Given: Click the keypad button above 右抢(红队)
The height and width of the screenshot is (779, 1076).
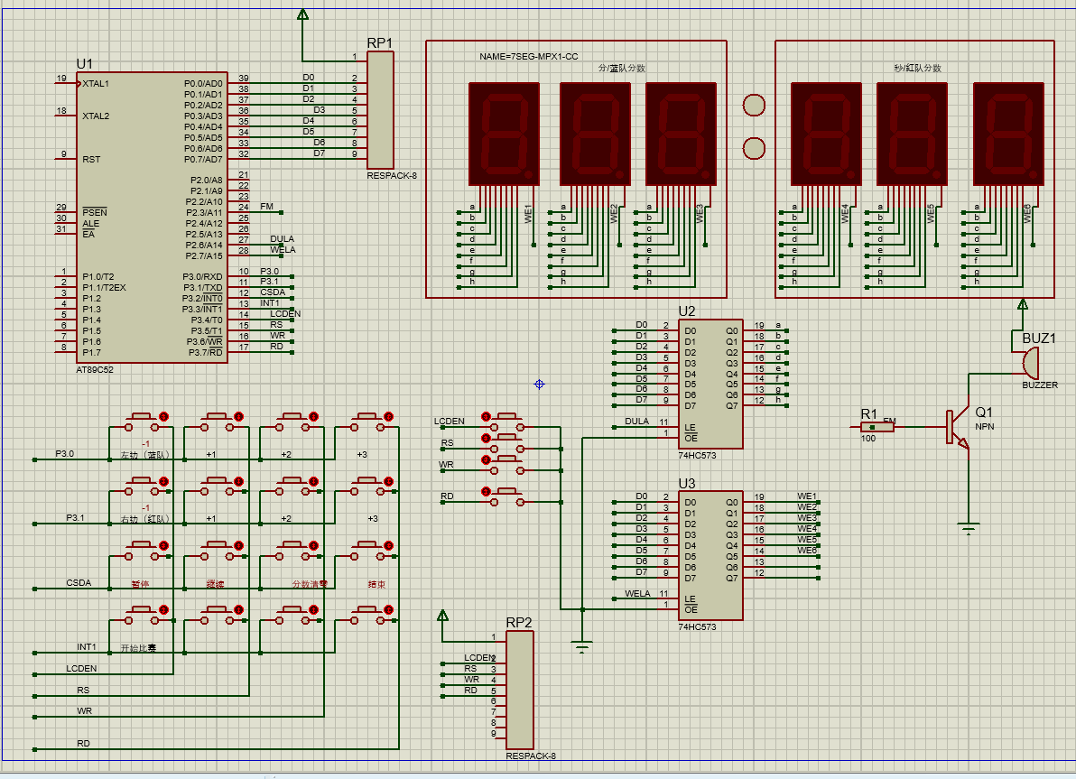Looking at the screenshot, I should tap(142, 486).
